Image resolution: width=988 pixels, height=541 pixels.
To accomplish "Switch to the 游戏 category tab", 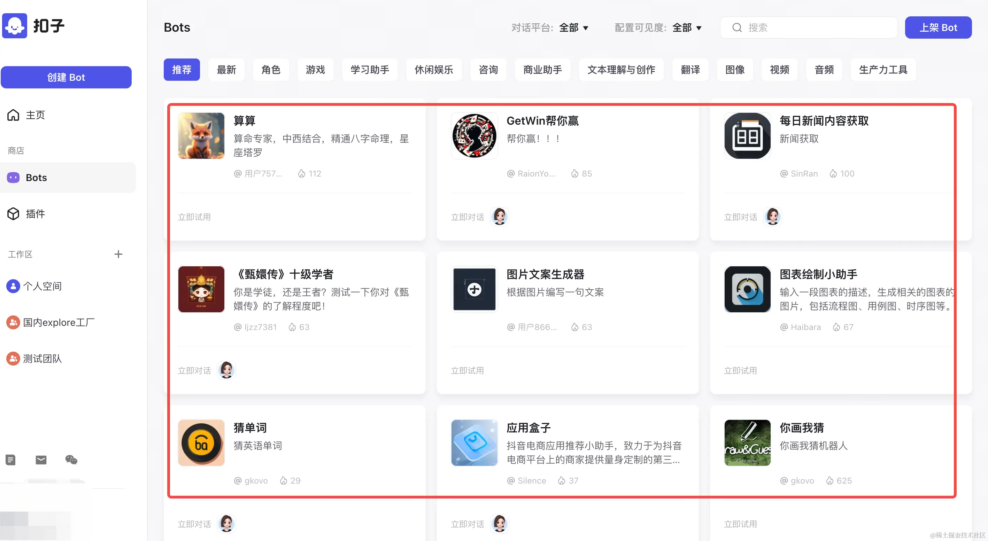I will 315,70.
